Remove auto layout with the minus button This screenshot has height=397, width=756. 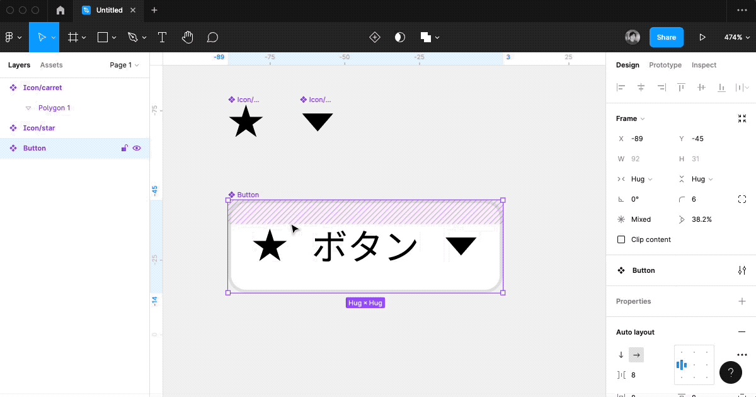click(742, 331)
